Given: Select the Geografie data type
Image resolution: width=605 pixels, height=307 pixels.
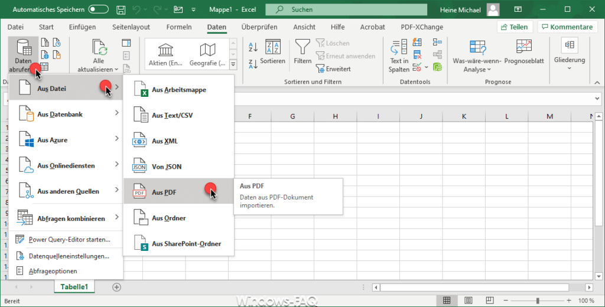Looking at the screenshot, I should click(207, 55).
